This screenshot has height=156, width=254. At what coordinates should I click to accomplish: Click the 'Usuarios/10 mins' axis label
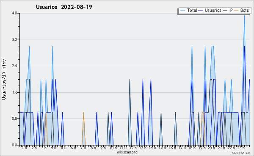[4, 80]
